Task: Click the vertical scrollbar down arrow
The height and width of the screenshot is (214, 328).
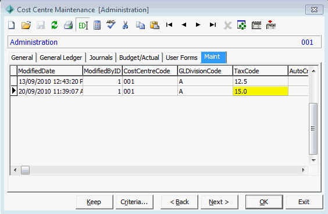Action: pyautogui.click(x=313, y=160)
